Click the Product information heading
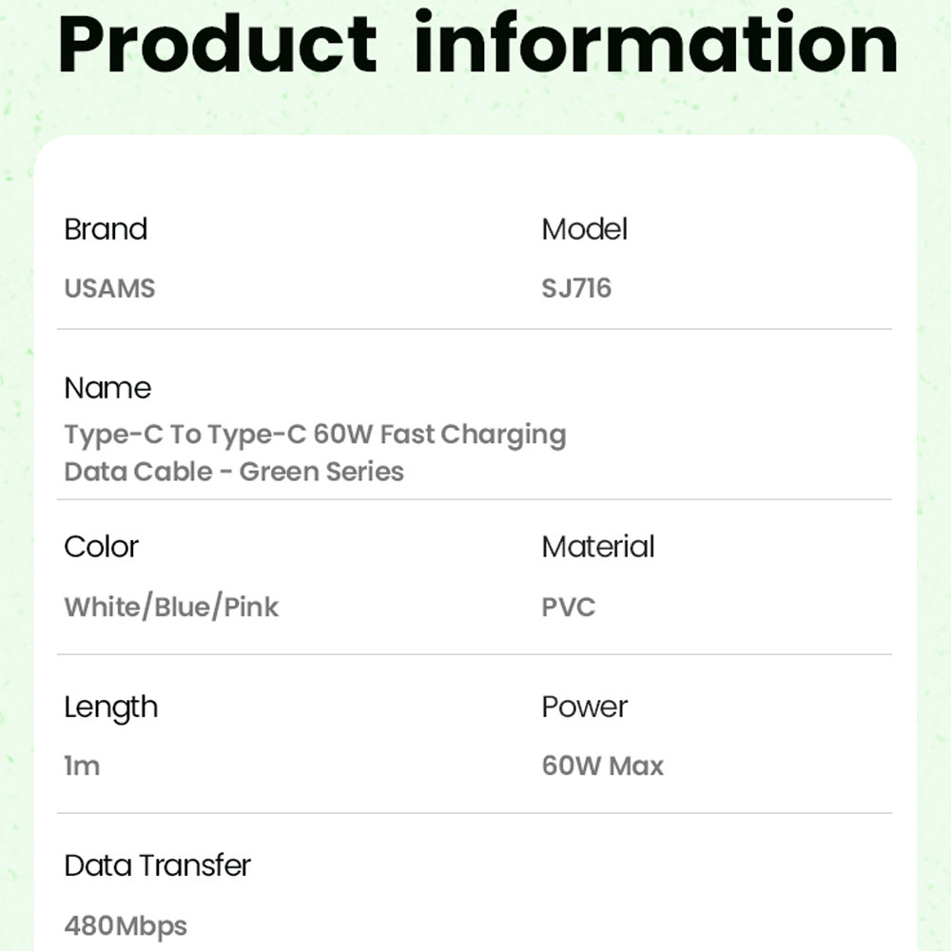This screenshot has width=951, height=951. (478, 43)
